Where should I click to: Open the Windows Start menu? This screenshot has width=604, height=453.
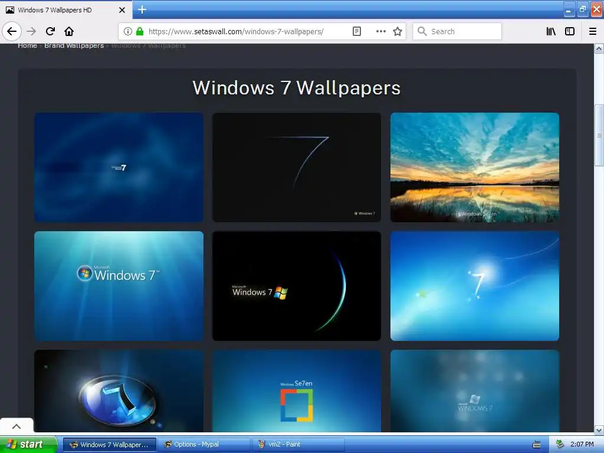coord(28,444)
